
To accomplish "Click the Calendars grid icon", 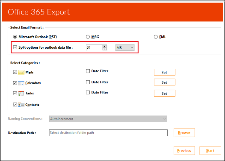I will pos(21,83).
